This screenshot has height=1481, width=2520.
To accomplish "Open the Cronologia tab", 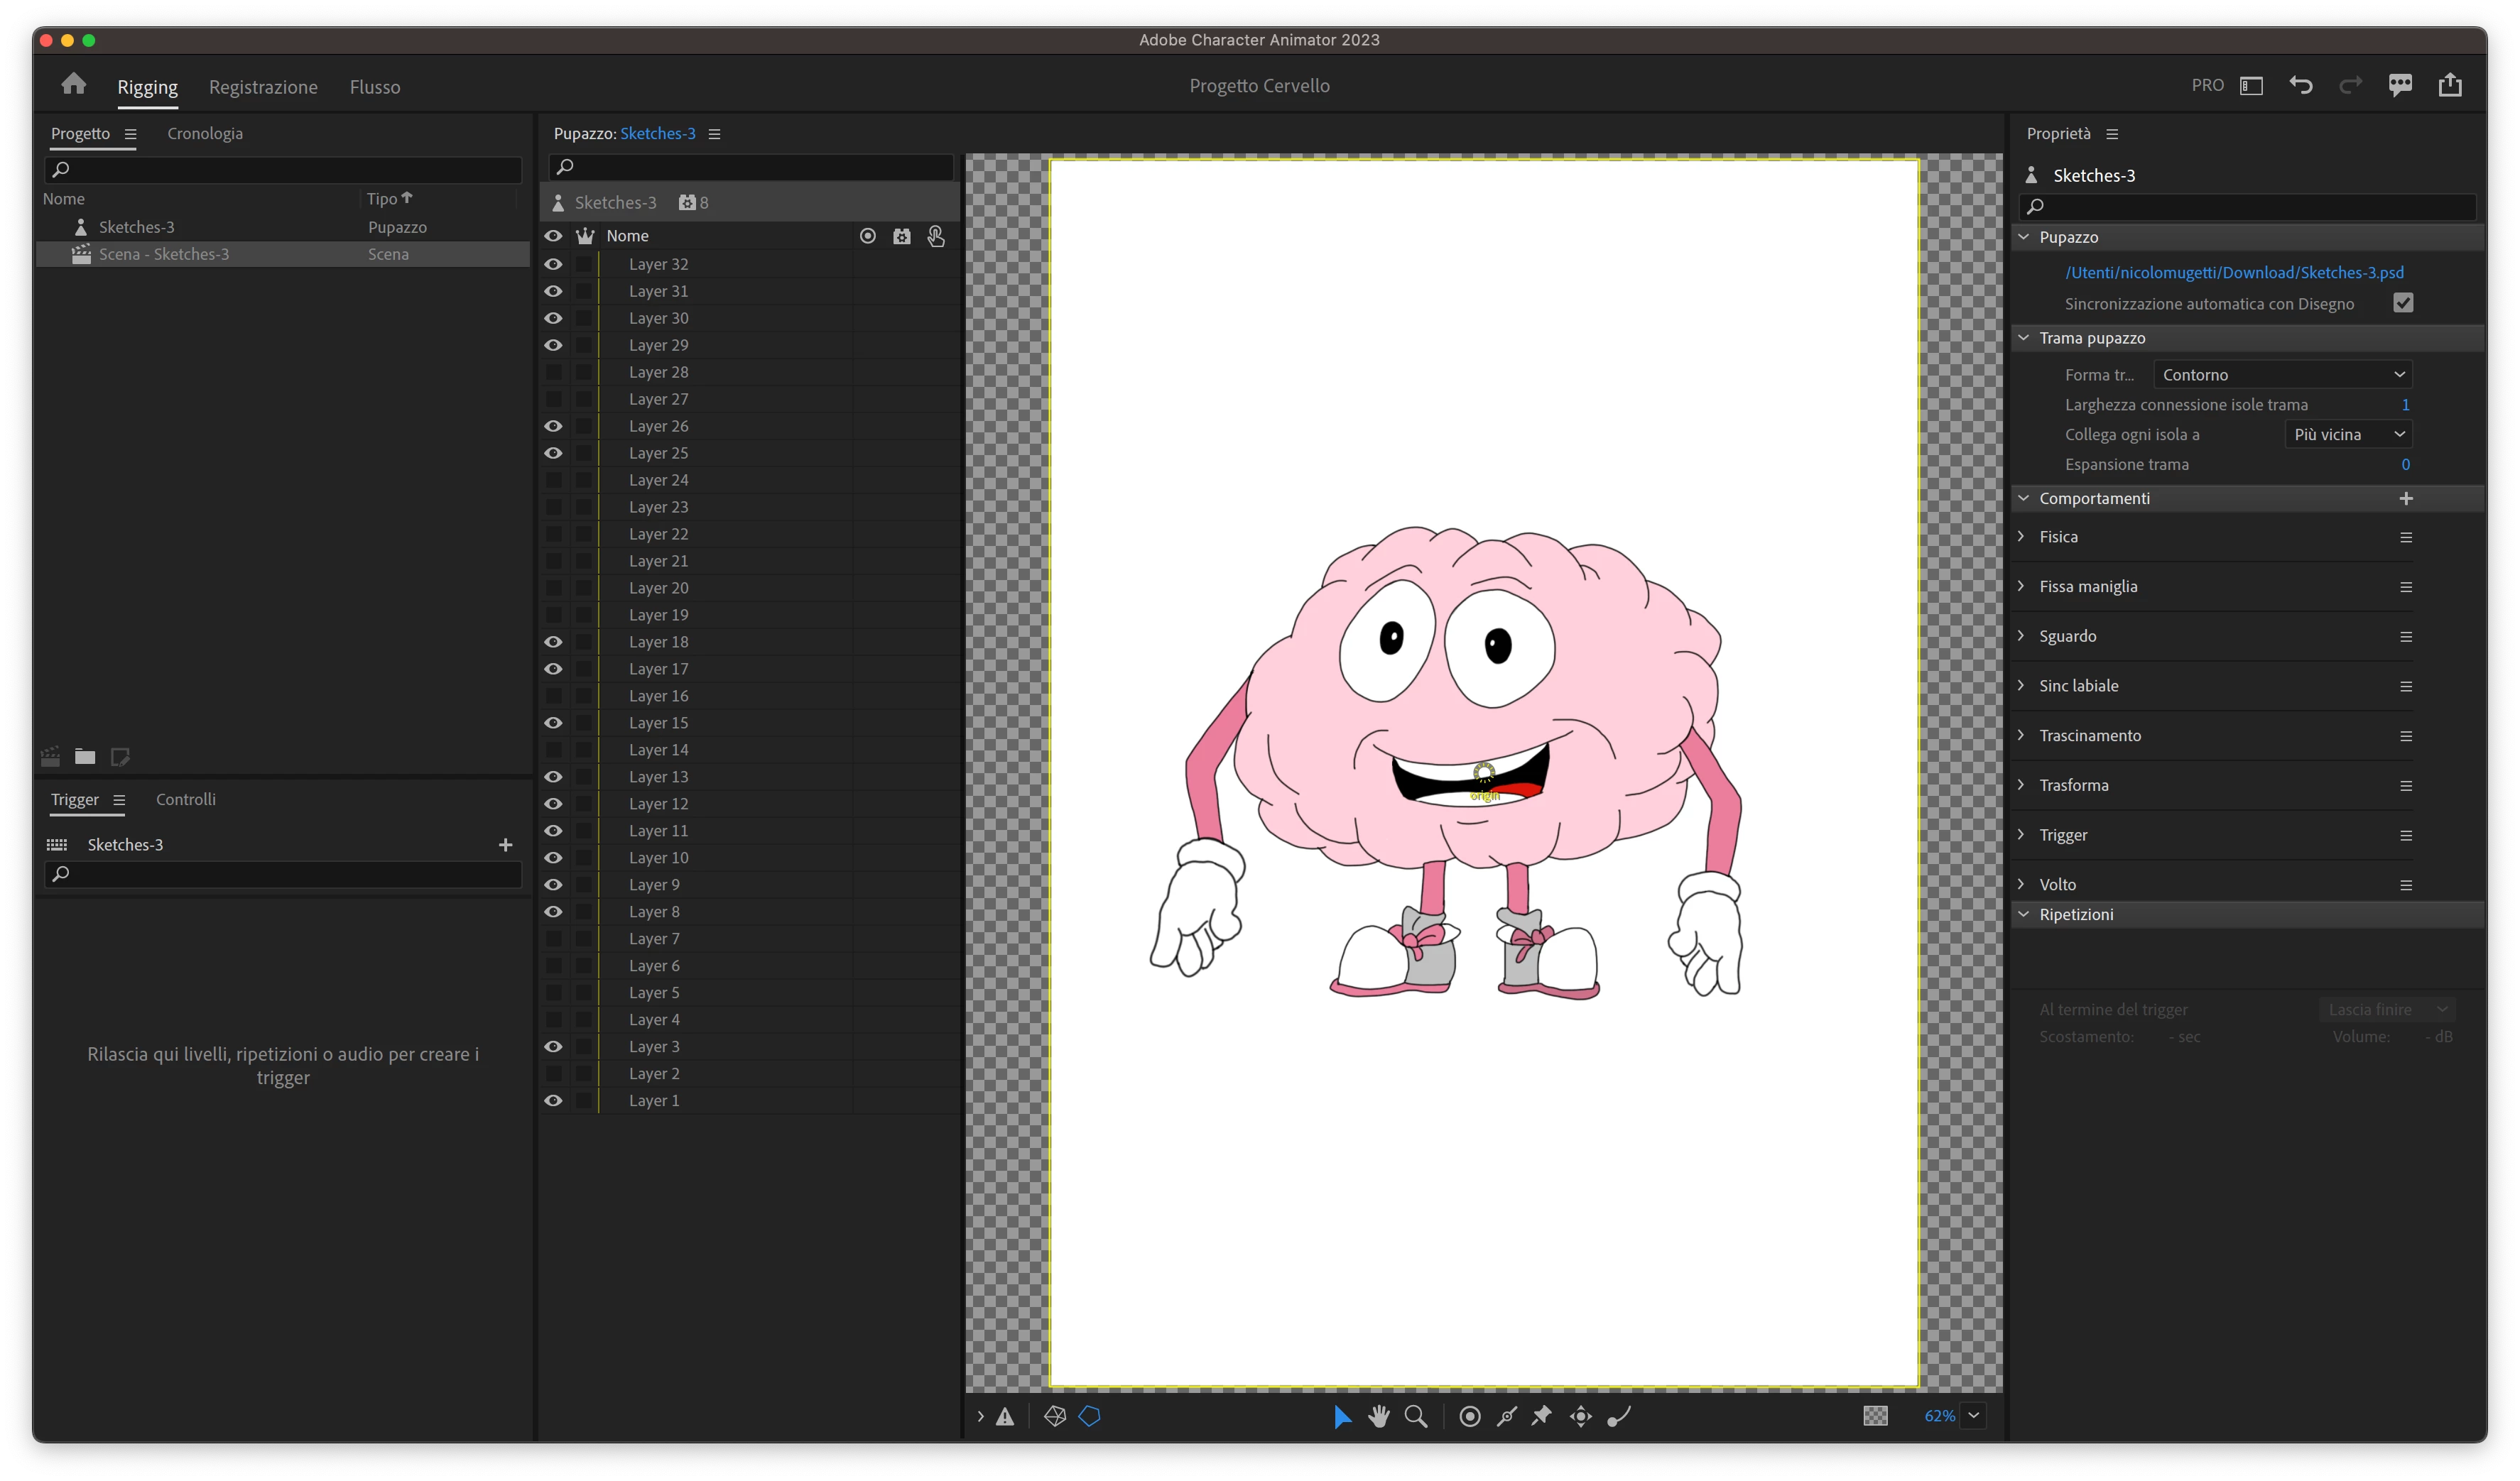I will pyautogui.click(x=205, y=133).
